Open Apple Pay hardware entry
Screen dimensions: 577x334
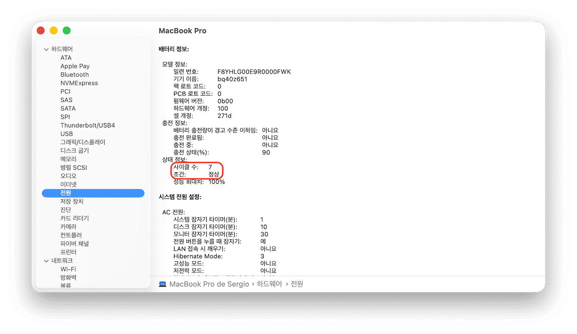point(75,66)
